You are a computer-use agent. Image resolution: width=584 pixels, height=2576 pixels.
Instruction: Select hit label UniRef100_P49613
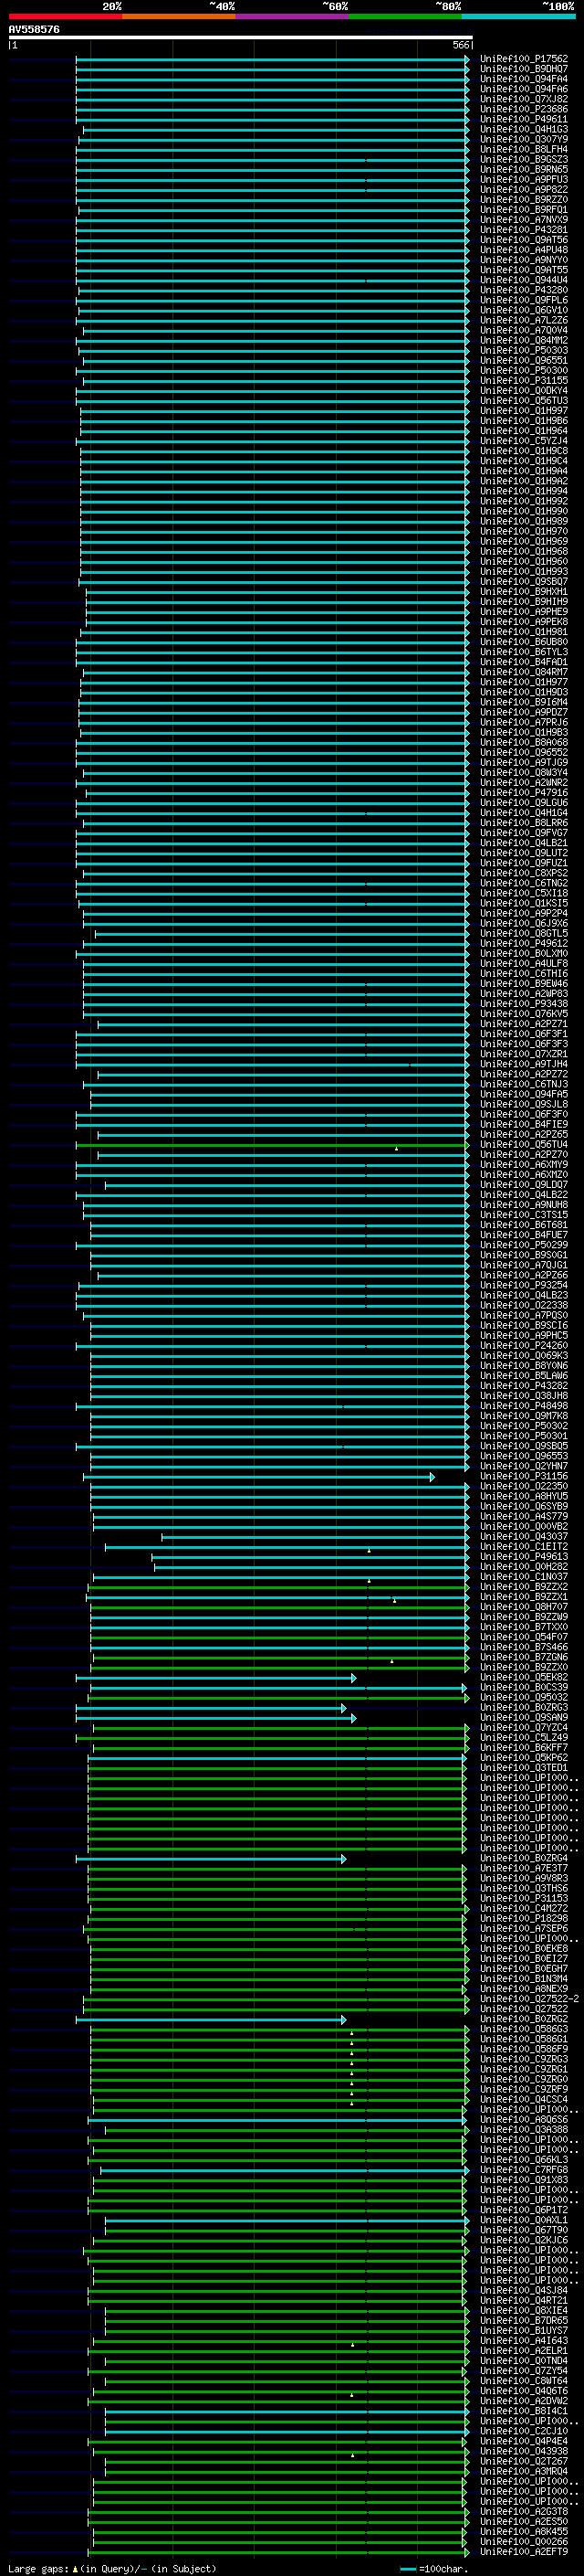coord(523,1557)
